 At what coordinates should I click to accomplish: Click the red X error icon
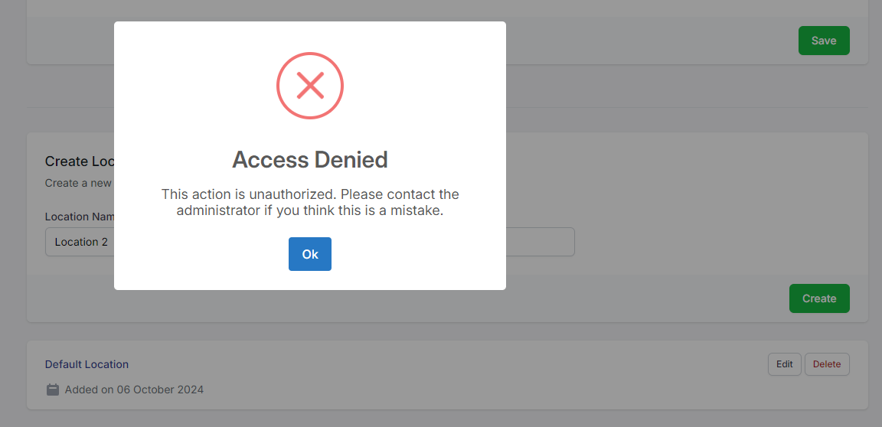click(x=310, y=85)
